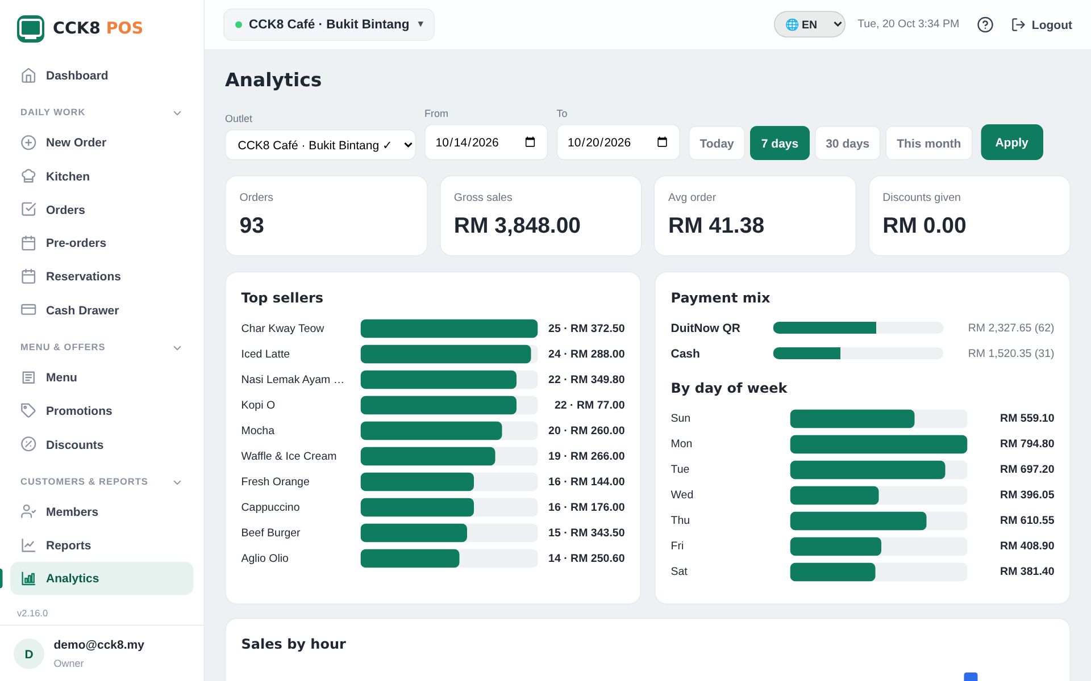Click the Thu total RM 610.55
Image resolution: width=1091 pixels, height=681 pixels.
coord(1027,520)
